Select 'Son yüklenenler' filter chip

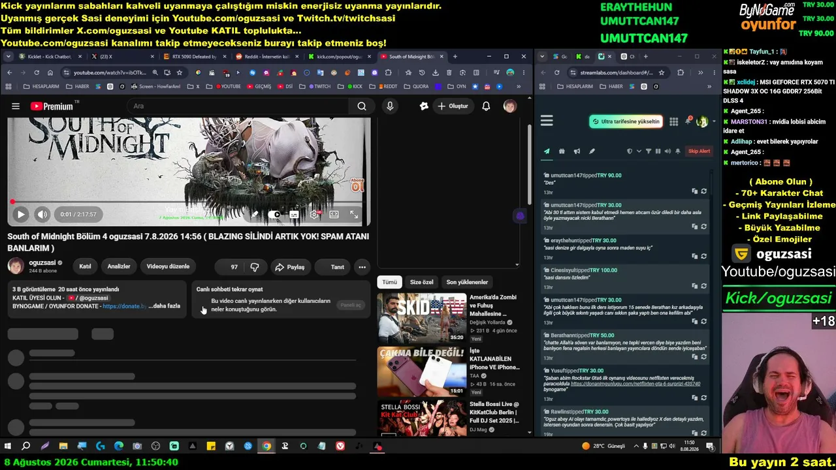coord(467,282)
